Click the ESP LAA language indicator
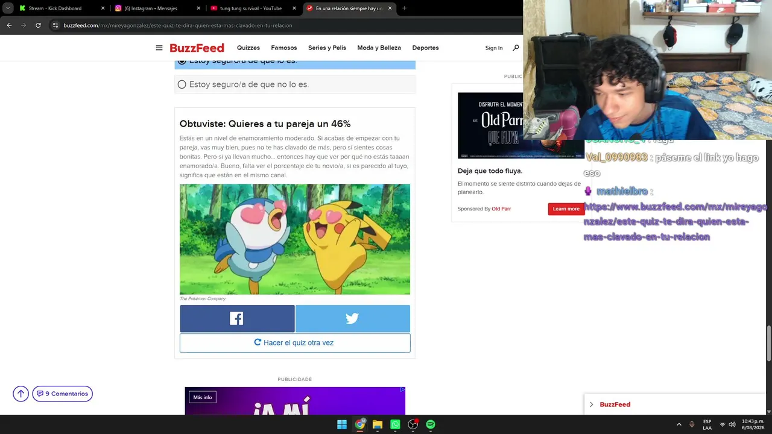The image size is (772, 434). 707,424
